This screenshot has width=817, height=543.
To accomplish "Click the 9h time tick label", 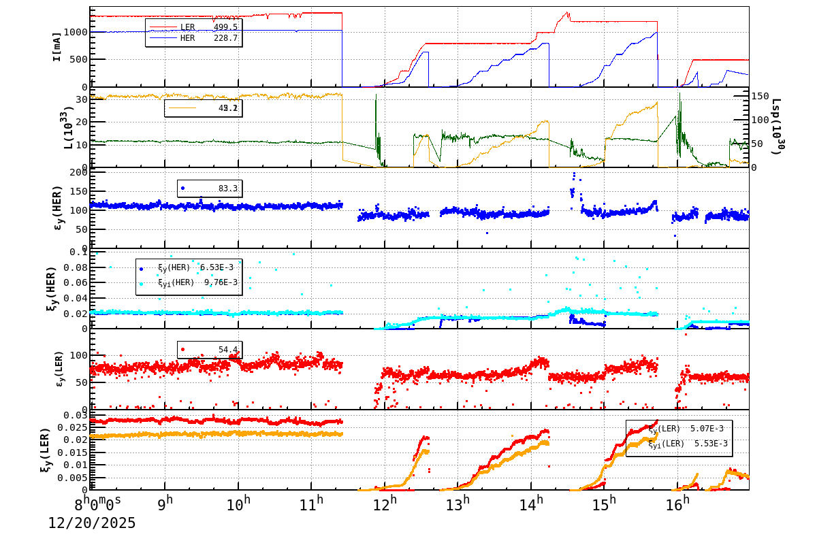I will (165, 504).
